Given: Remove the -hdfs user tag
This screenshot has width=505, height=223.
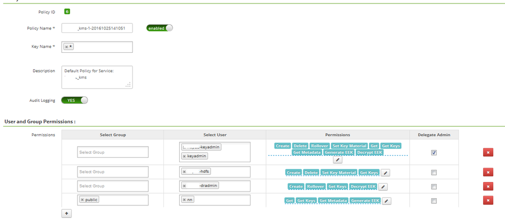Looking at the screenshot, I should (x=184, y=172).
